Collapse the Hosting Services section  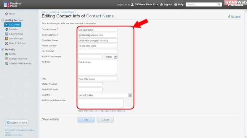tap(3, 20)
